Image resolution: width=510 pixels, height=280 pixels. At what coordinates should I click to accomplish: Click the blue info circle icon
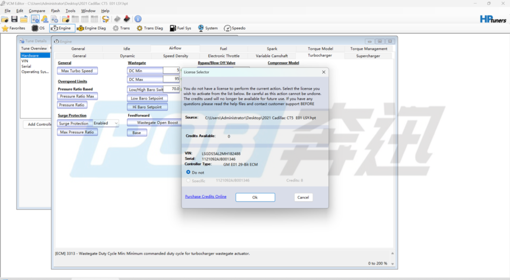(x=138, y=19)
